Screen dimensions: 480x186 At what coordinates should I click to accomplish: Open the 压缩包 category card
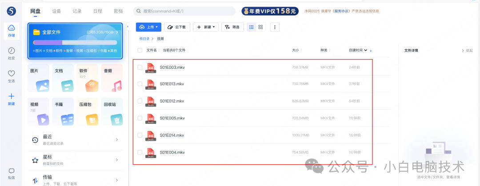tap(87, 112)
